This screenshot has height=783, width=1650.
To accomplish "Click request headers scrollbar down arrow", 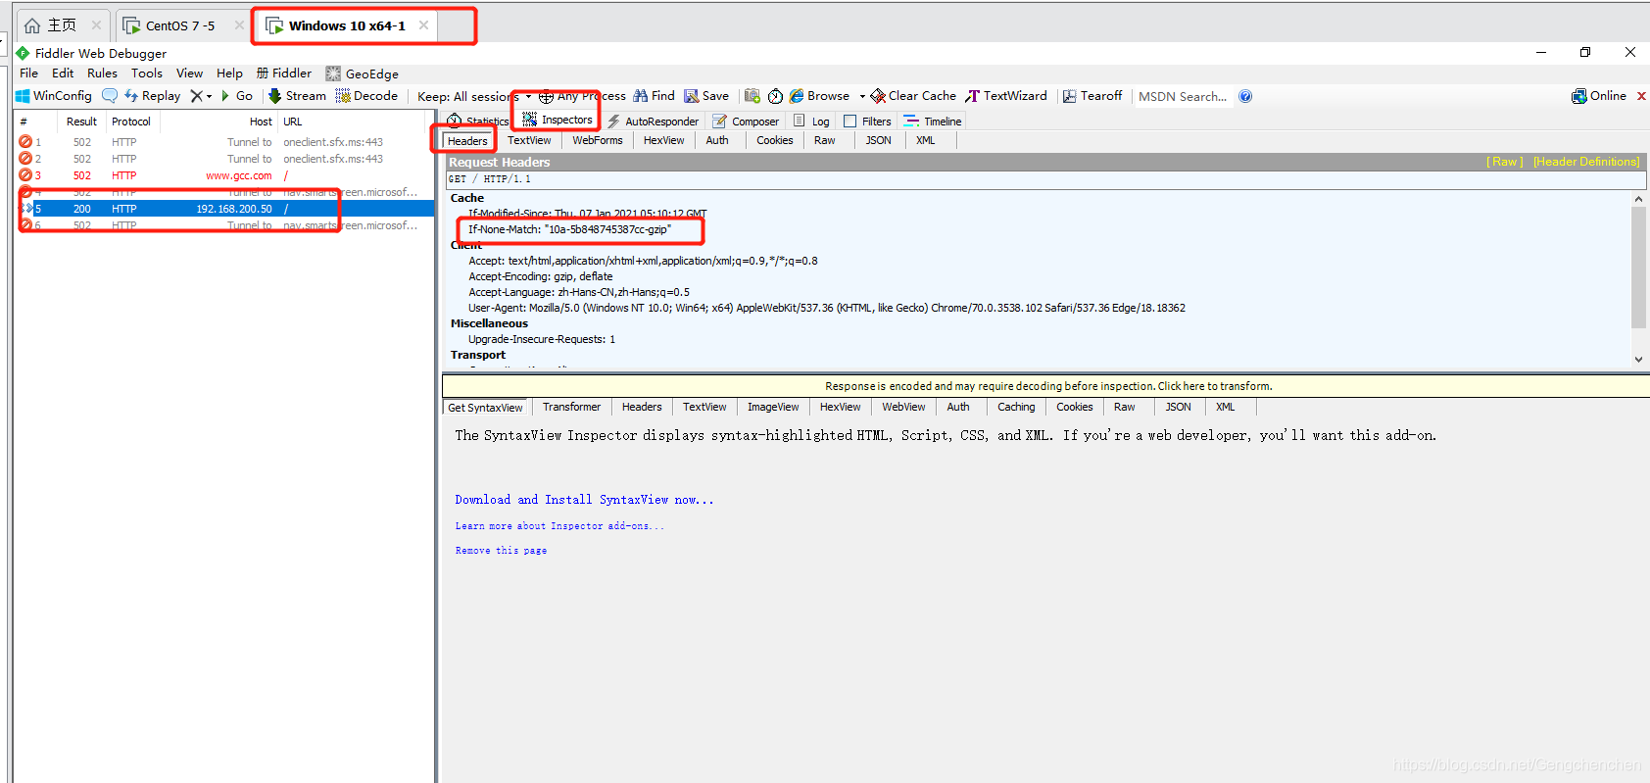I will (1638, 360).
